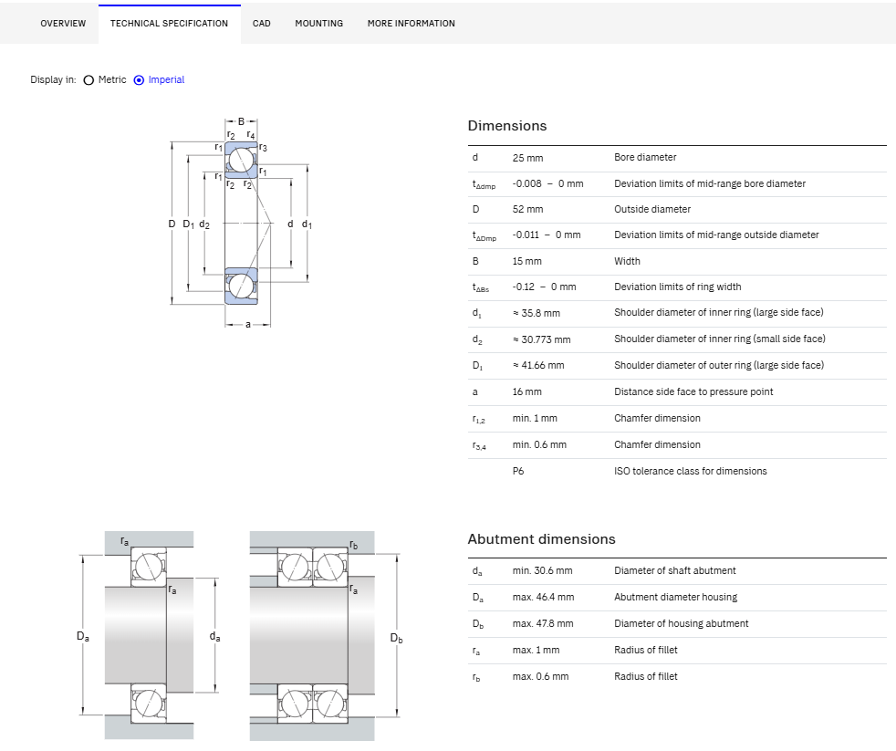Click the paired bearing abutment drawing with Db
The width and height of the screenshot is (896, 751).
click(326, 635)
